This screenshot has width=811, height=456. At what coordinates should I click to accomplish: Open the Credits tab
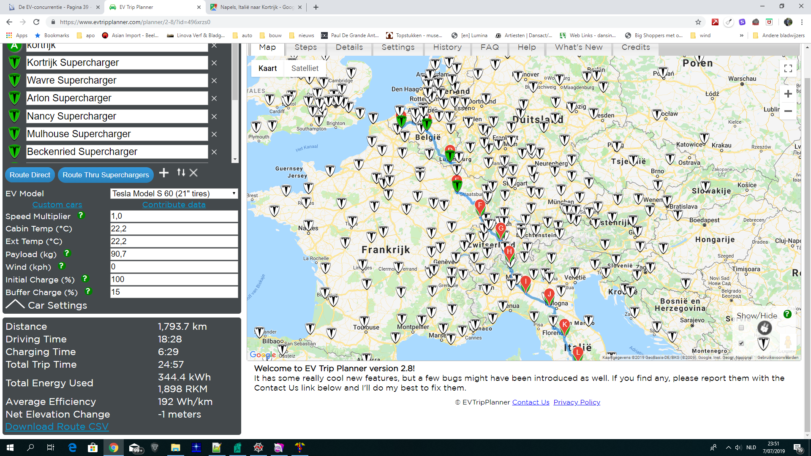[636, 47]
